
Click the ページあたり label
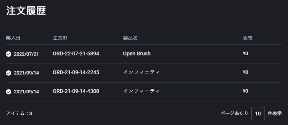234,113
